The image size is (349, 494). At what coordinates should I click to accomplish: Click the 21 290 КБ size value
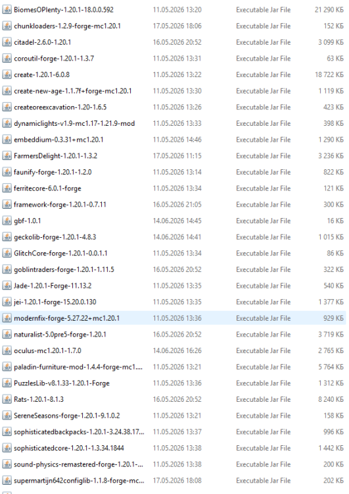[x=329, y=10]
